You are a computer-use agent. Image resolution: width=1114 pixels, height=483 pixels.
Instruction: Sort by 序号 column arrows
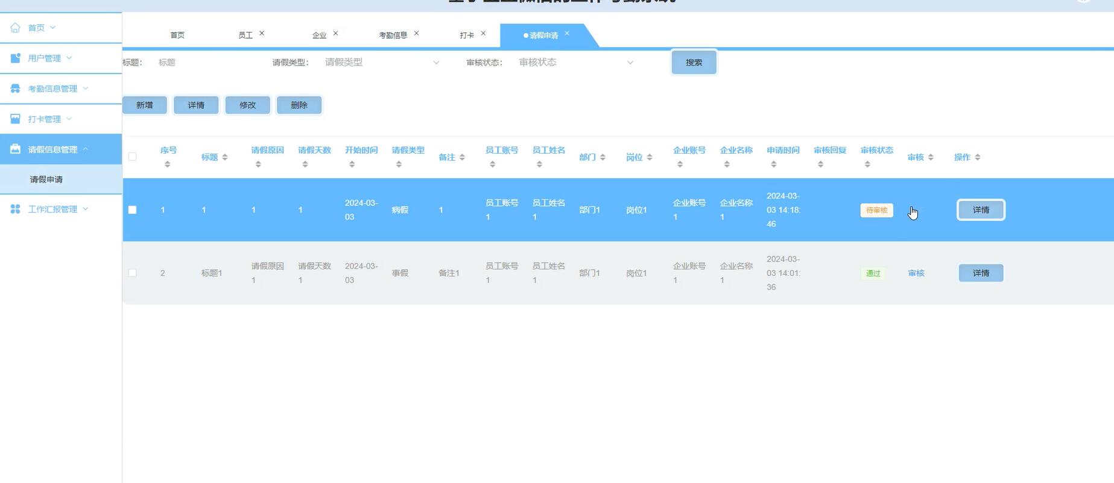[168, 164]
